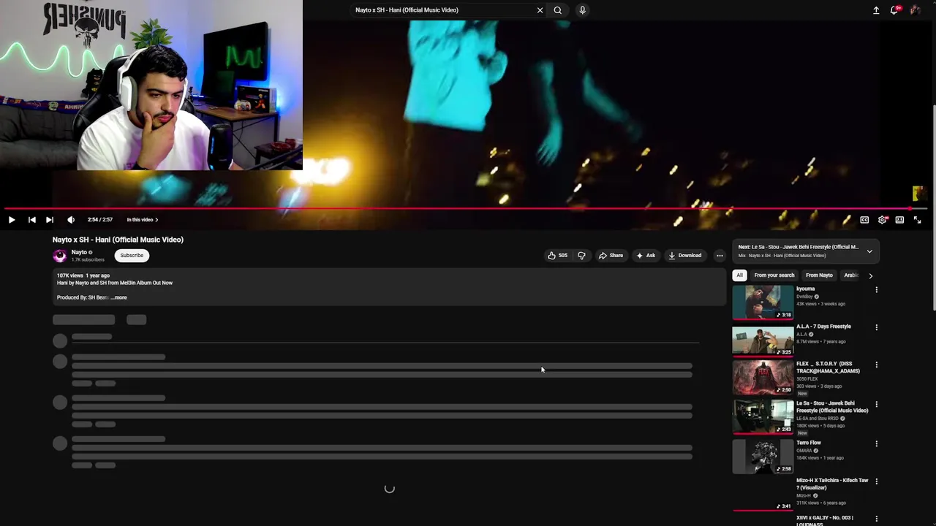Open options menu for 'Jawek Behi Freestyle' recommendation
Image resolution: width=936 pixels, height=526 pixels.
876,404
